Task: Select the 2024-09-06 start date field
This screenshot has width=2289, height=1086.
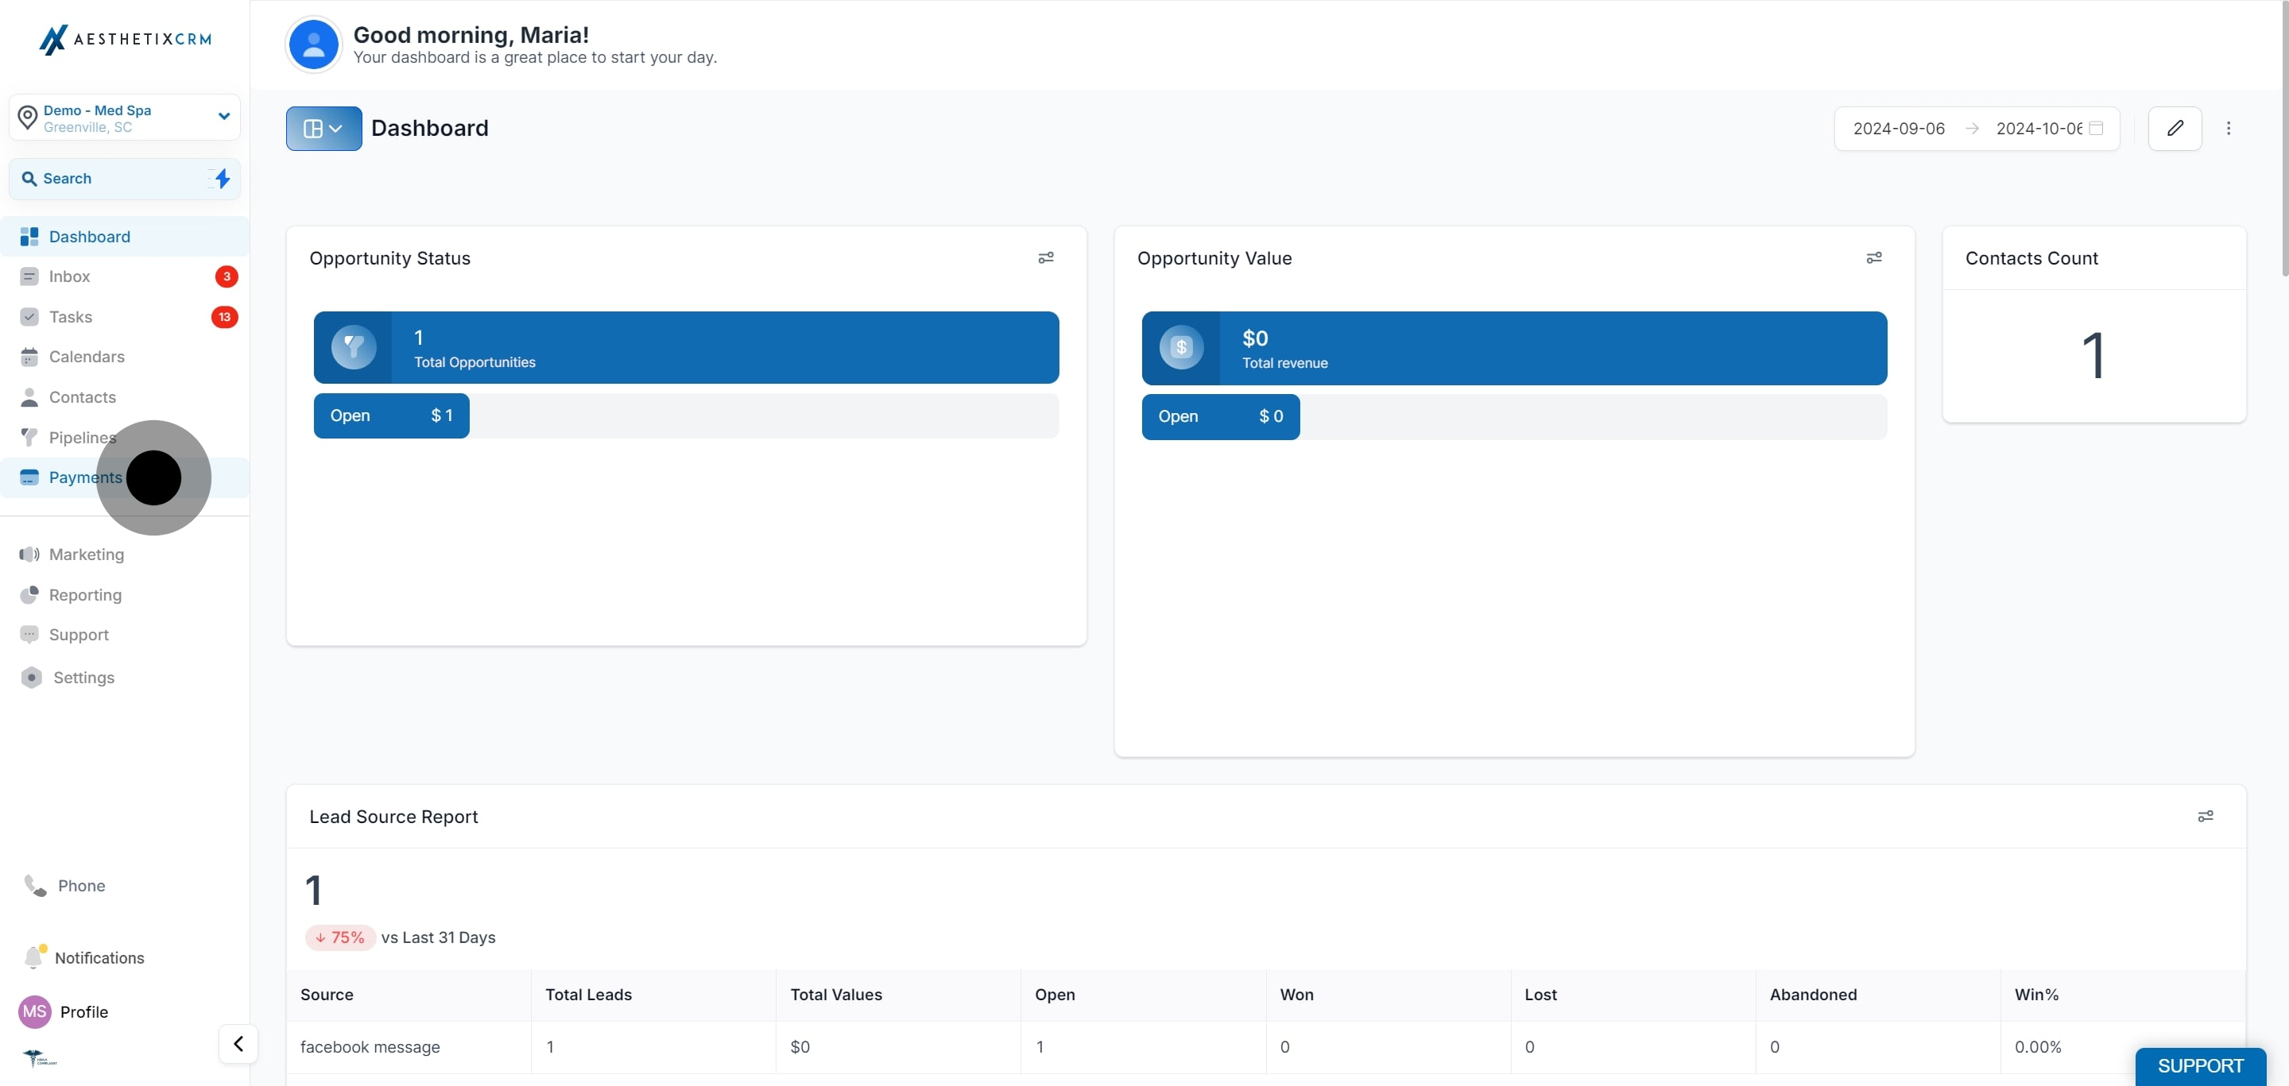Action: (1899, 129)
